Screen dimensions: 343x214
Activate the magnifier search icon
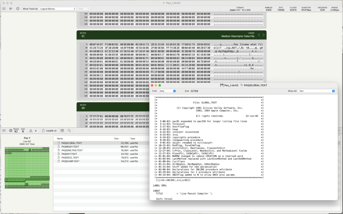point(69,131)
